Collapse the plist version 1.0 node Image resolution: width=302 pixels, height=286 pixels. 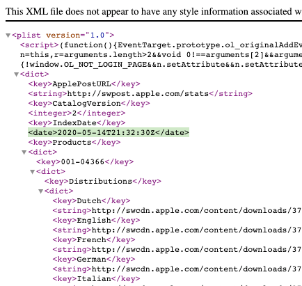[8, 35]
